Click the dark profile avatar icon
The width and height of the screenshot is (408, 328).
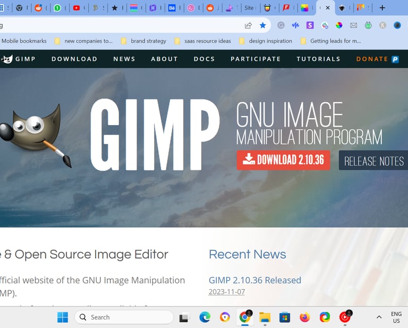[397, 25]
